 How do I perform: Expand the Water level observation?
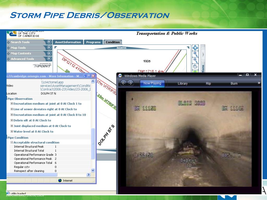[12, 131]
